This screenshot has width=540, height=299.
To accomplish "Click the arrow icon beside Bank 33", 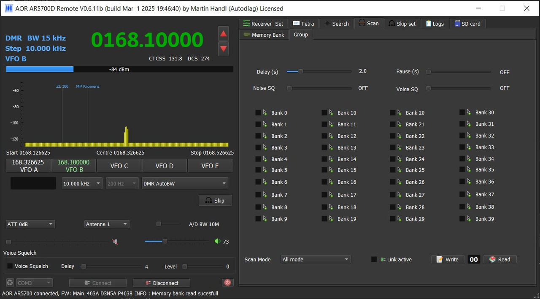I will pyautogui.click(x=469, y=147).
